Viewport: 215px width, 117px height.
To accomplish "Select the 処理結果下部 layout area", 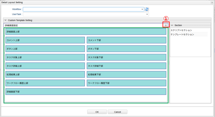I will [126, 74].
